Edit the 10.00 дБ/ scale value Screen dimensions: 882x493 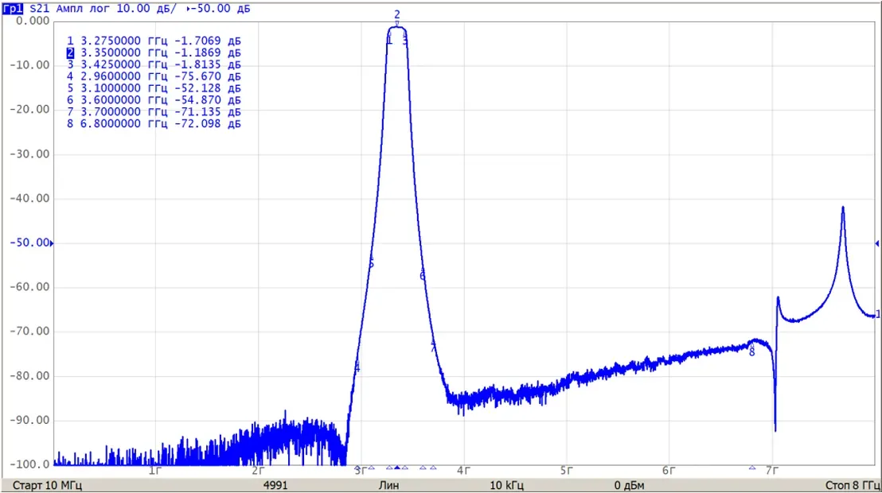coord(146,9)
